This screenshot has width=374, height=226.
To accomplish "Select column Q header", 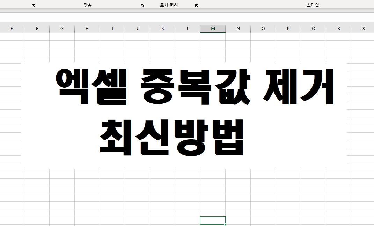I will (x=313, y=28).
